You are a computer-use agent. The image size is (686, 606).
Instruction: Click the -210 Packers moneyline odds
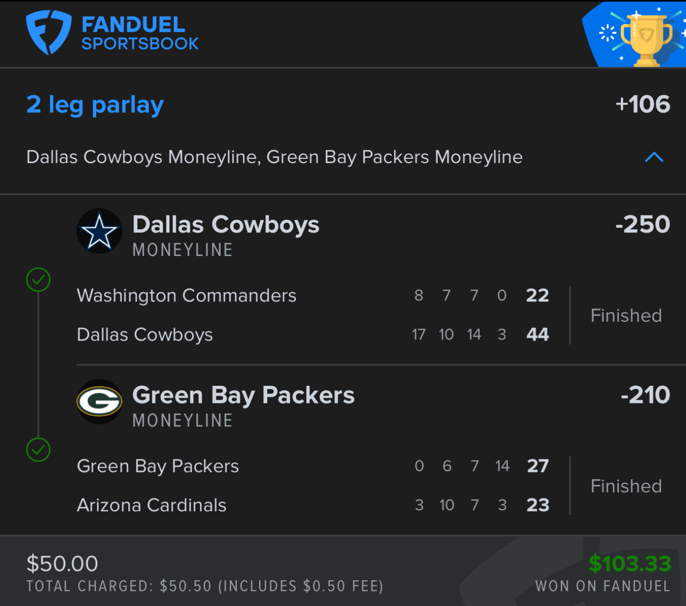tap(645, 395)
